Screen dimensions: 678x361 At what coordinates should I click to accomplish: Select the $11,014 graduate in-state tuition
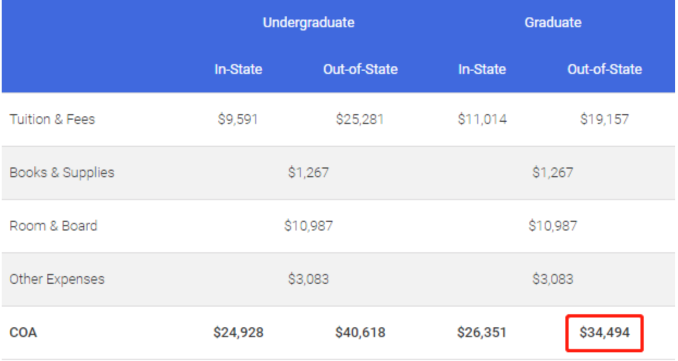pyautogui.click(x=482, y=119)
